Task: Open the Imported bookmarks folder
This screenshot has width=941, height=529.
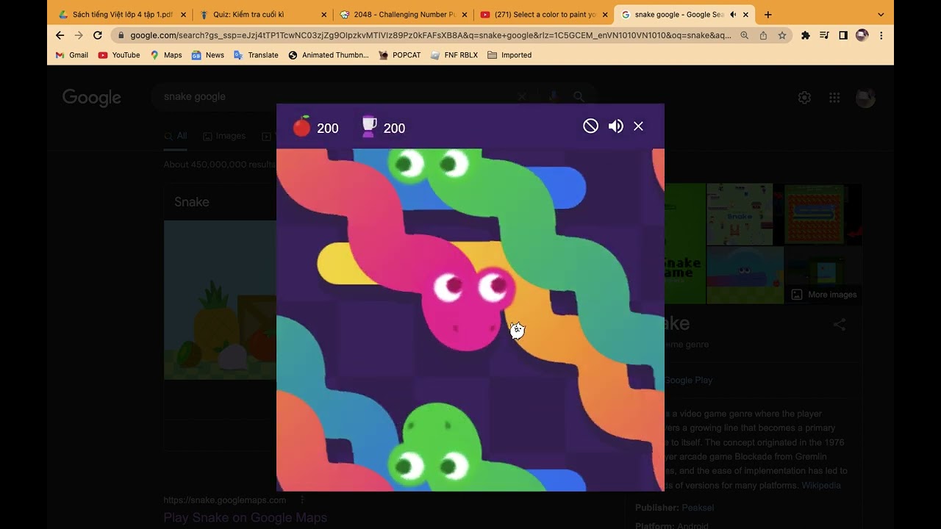Action: click(x=509, y=55)
